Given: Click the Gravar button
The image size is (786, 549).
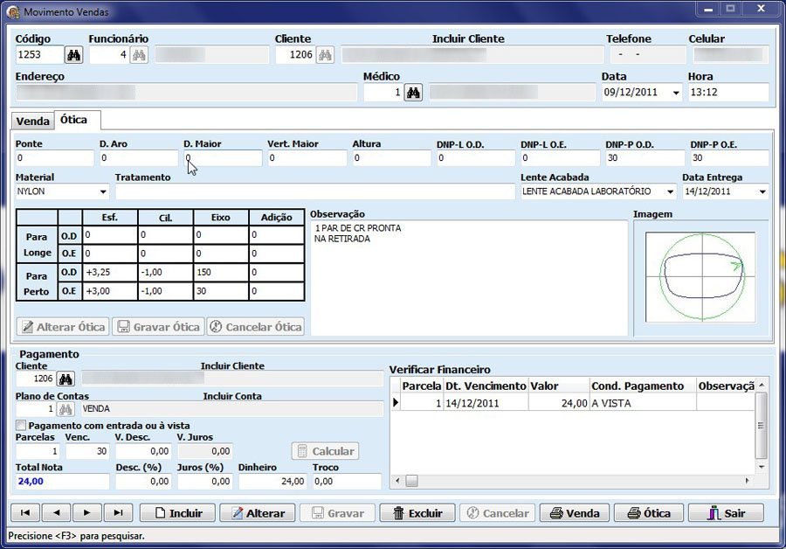Looking at the screenshot, I should click(337, 513).
